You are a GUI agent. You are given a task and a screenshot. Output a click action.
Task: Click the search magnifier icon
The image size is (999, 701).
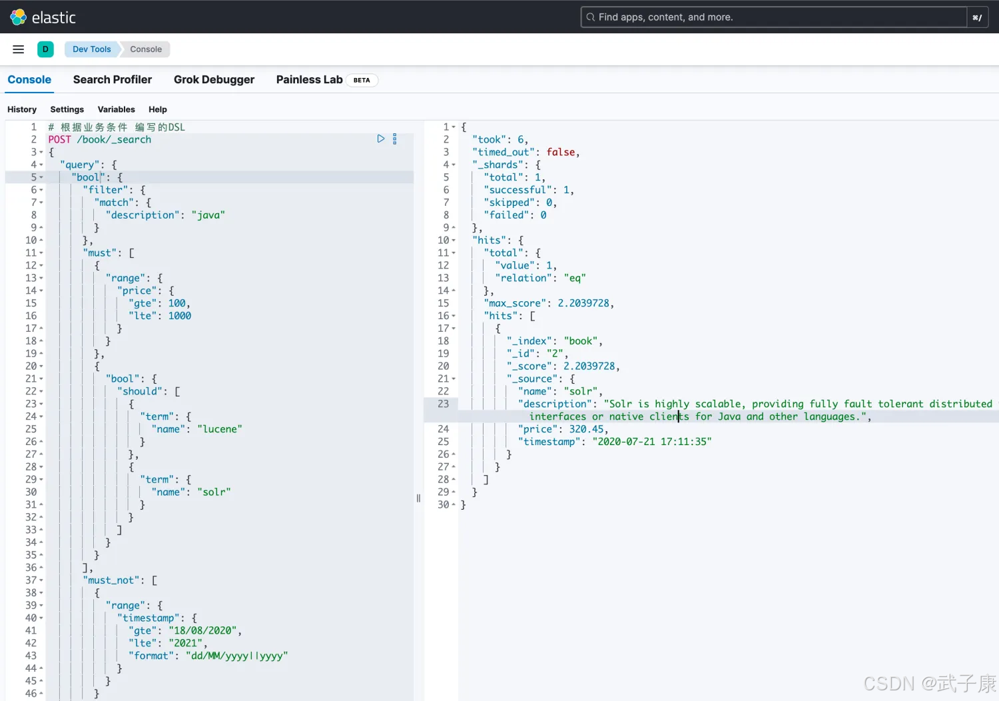[590, 17]
